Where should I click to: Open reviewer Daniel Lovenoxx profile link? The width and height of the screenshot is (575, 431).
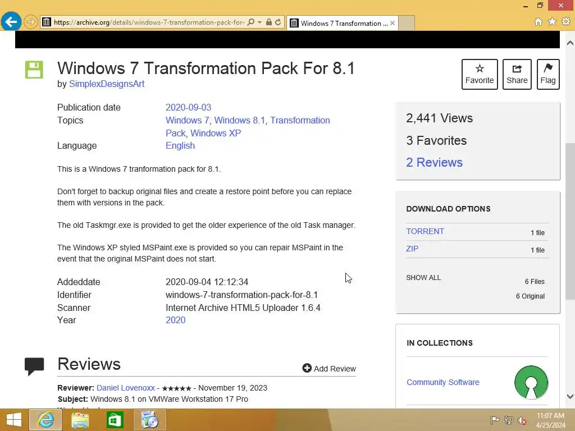tap(125, 388)
